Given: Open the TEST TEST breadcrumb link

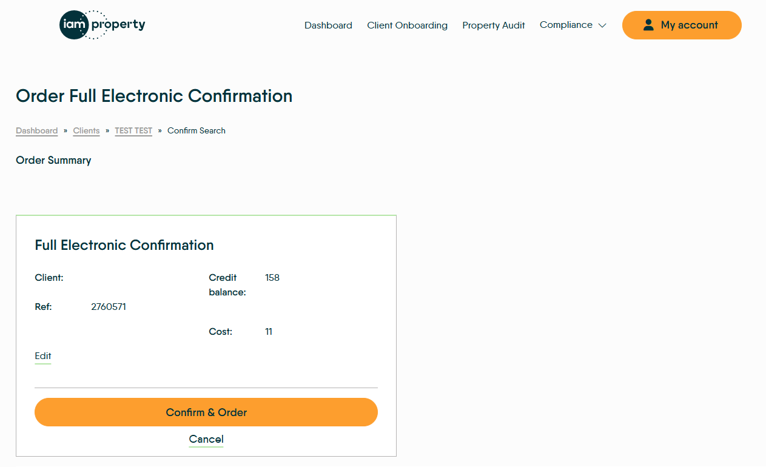Looking at the screenshot, I should (133, 130).
